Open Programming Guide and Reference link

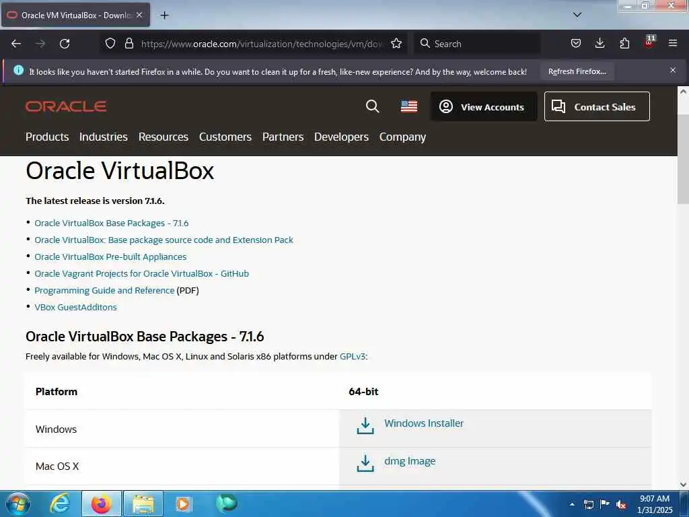coord(104,291)
